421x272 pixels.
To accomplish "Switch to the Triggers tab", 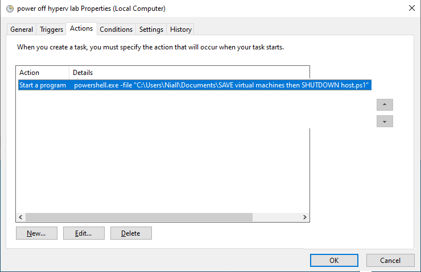I will [51, 29].
